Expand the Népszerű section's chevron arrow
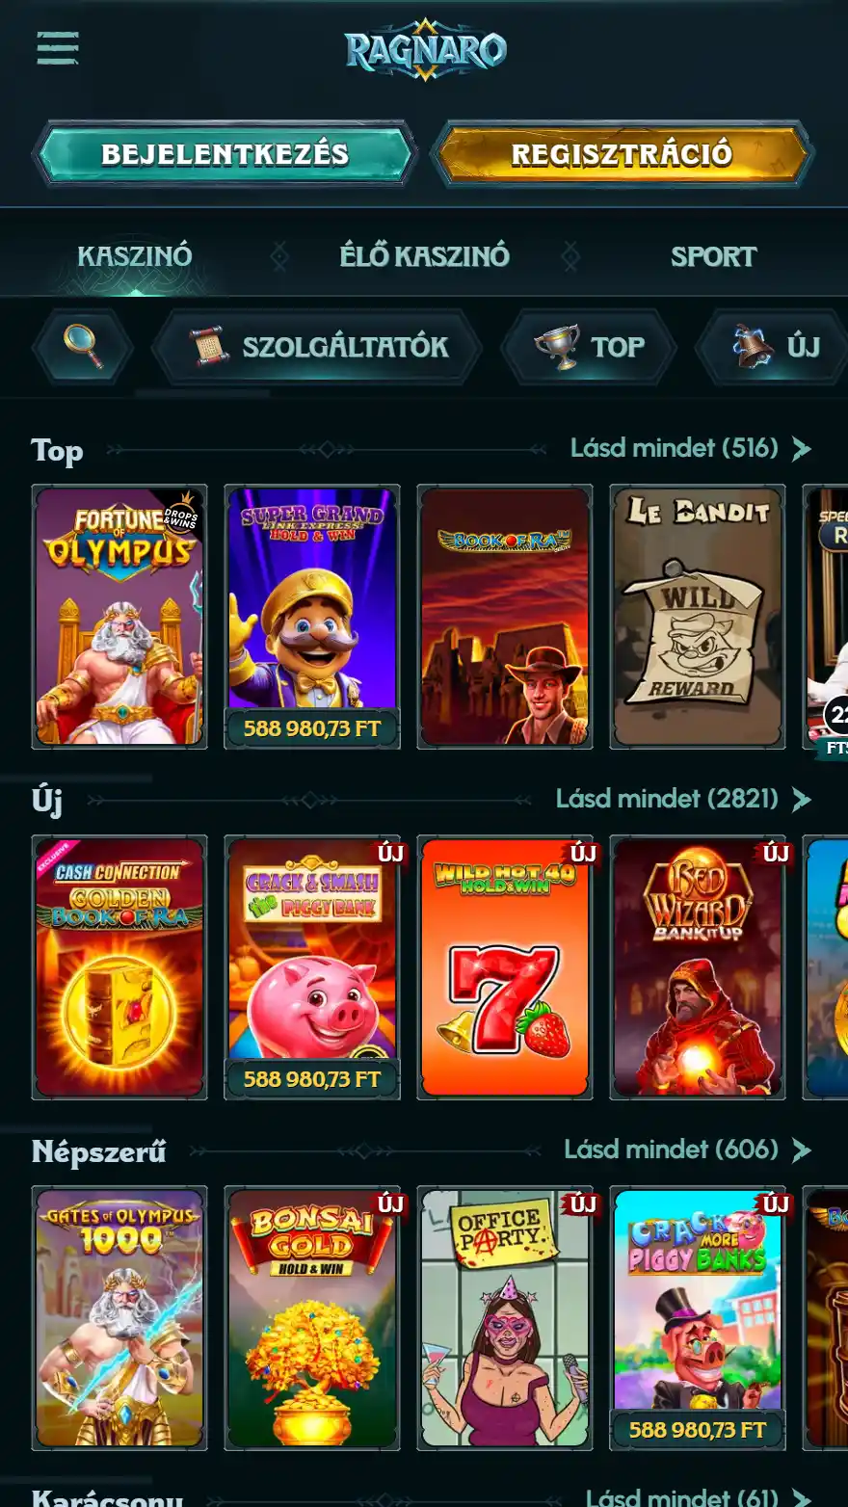848x1507 pixels. (x=802, y=1150)
